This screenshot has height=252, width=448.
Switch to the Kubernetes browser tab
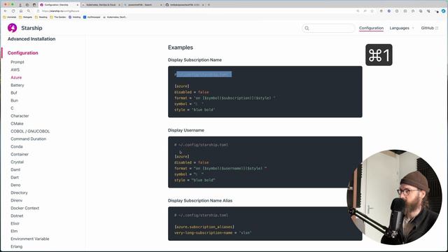point(101,5)
